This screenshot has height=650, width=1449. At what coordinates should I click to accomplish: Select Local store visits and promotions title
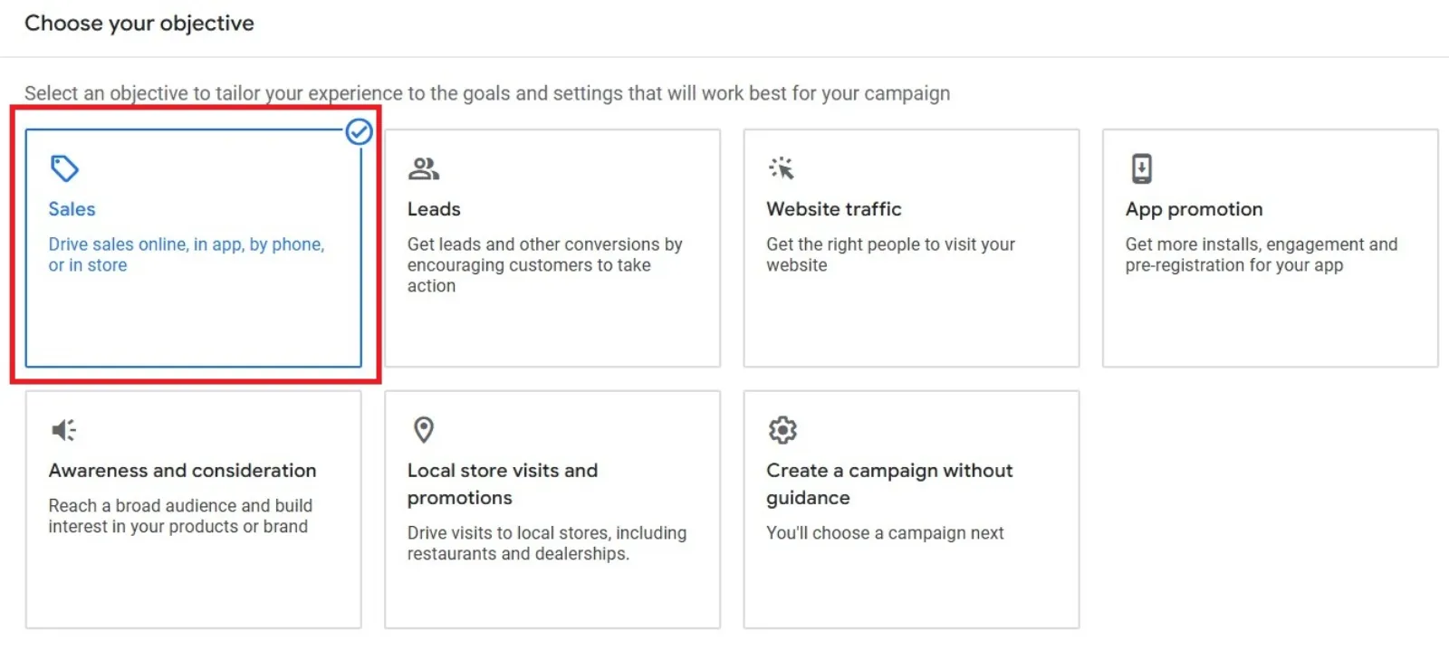coord(503,484)
